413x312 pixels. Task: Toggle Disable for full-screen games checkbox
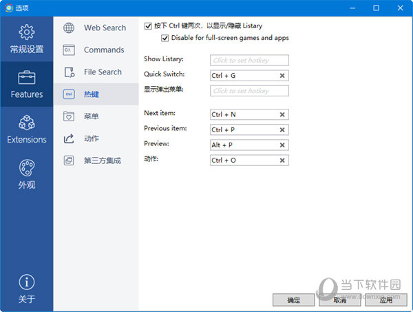click(165, 38)
